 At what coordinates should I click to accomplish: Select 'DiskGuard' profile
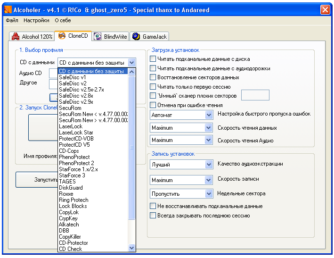[93, 188]
